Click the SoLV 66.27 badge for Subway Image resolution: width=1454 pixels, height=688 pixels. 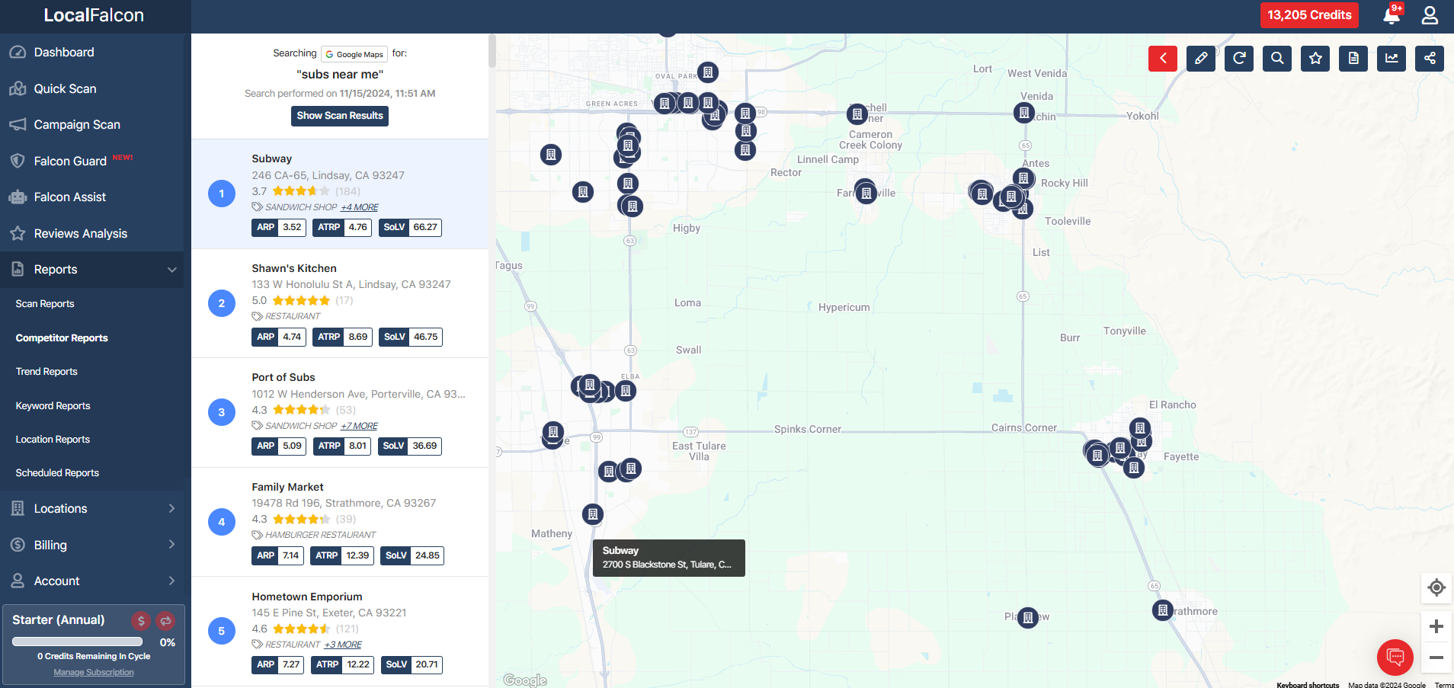coord(410,227)
